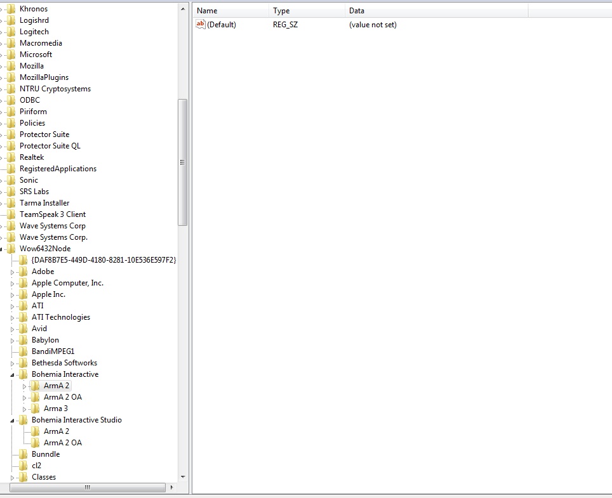Select the Wow6432Node key
Screen dimensions: 612x498
(x=45, y=249)
